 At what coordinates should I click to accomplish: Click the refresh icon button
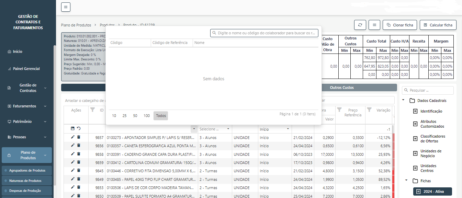coord(360,25)
